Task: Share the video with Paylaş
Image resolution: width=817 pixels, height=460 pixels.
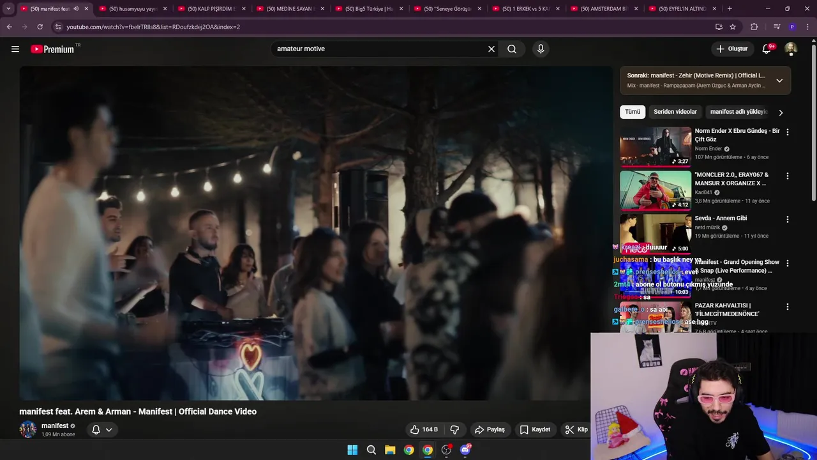Action: tap(490, 429)
